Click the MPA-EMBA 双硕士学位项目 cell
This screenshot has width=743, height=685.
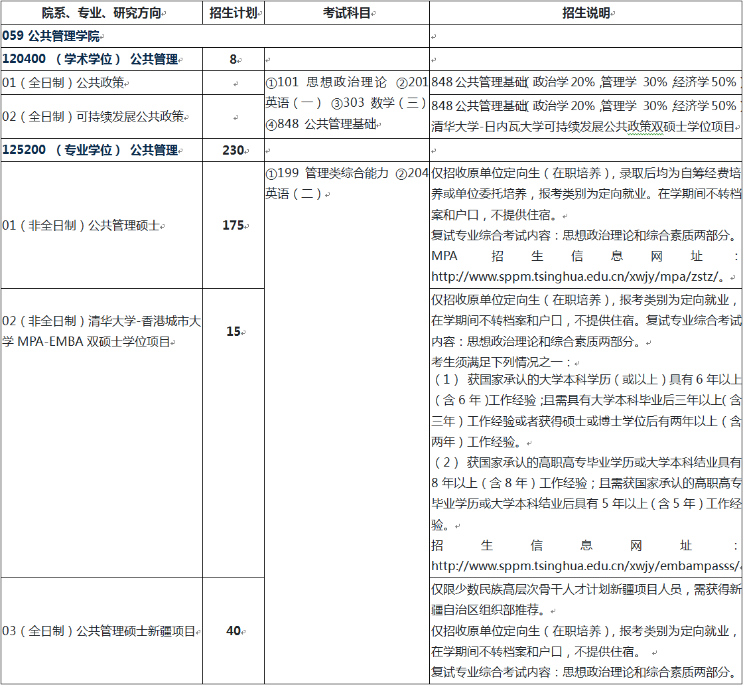tap(101, 332)
